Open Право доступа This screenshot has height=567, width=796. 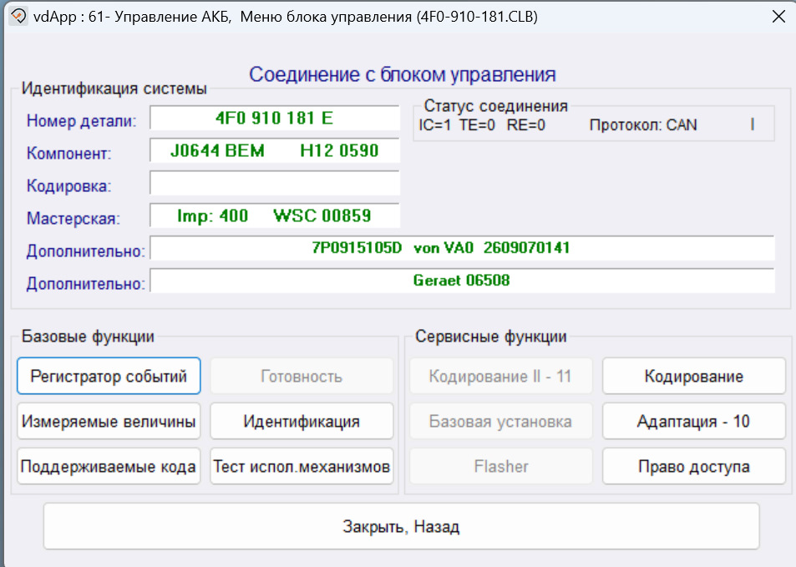693,466
